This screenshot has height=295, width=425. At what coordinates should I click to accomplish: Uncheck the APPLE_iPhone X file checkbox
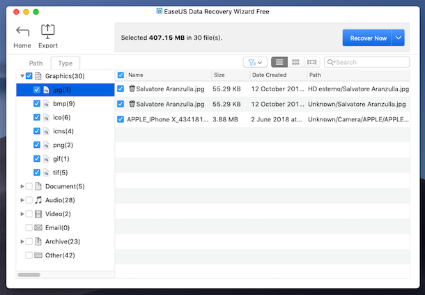121,119
